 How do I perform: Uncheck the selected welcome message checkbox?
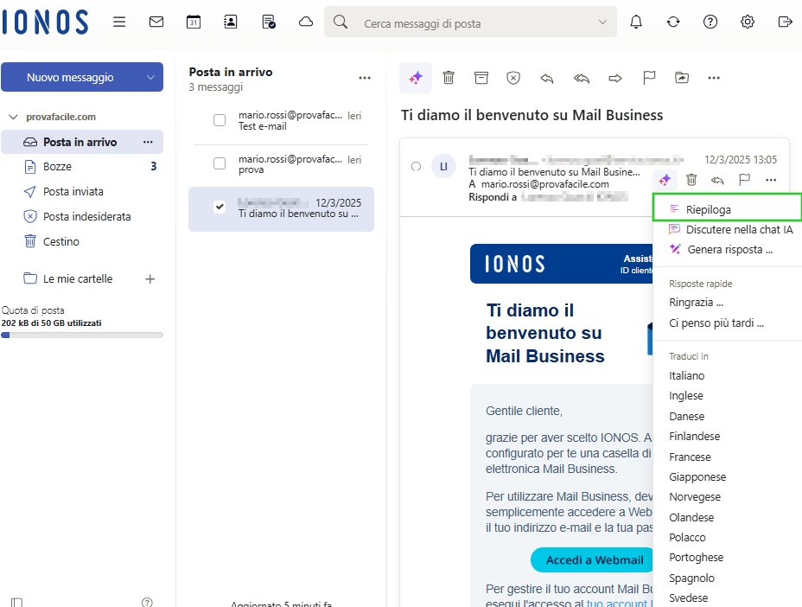(220, 208)
